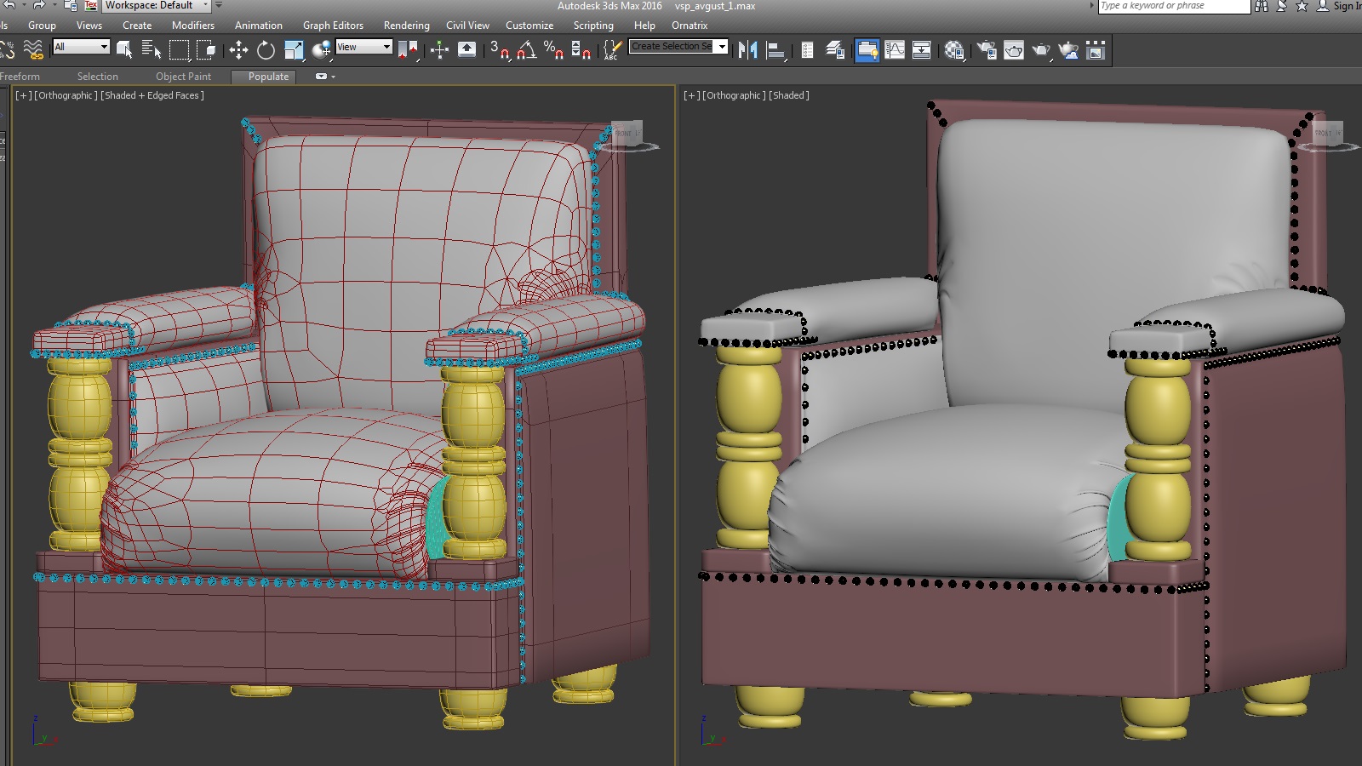Toggle the 3D Snaps button

coord(498,50)
